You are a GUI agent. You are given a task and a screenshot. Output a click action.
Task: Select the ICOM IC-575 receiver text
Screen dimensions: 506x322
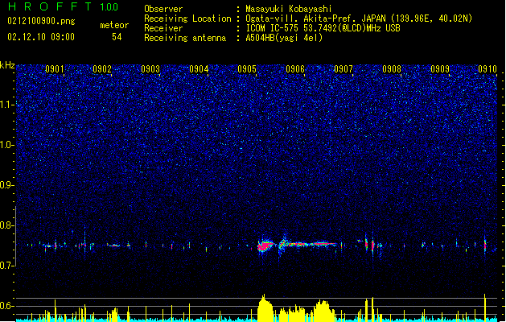[323, 28]
